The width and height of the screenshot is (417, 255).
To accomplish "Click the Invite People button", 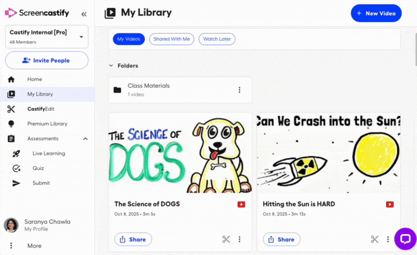I will [47, 60].
